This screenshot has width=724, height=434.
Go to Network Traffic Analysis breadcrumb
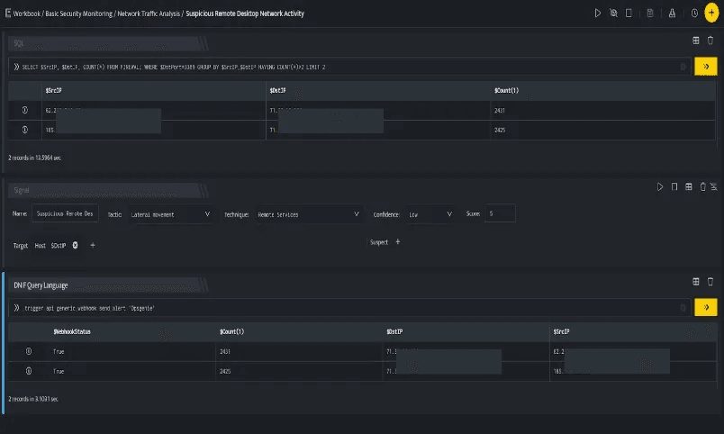[x=149, y=14]
